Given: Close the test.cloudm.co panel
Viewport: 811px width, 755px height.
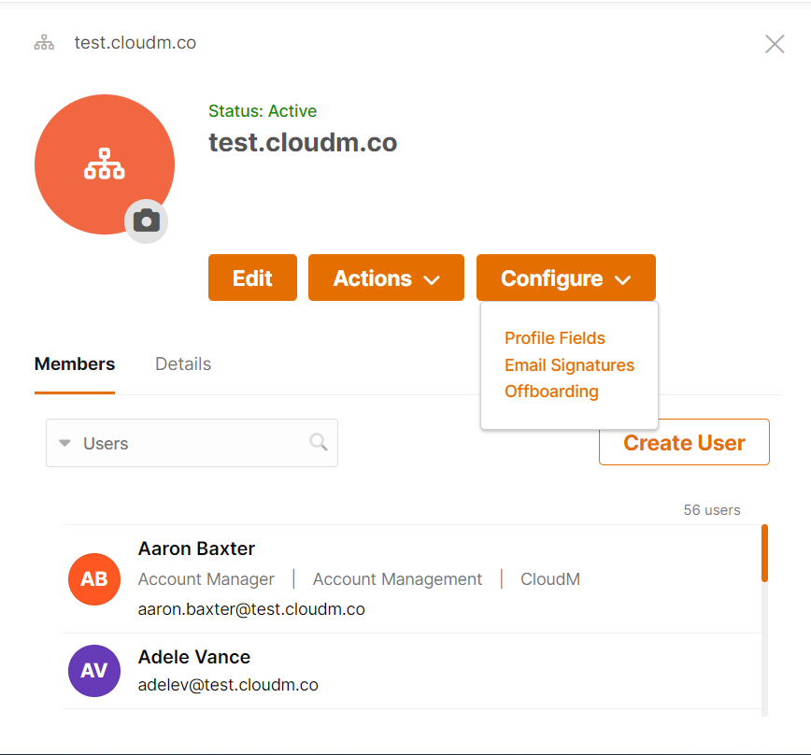Looking at the screenshot, I should (775, 44).
